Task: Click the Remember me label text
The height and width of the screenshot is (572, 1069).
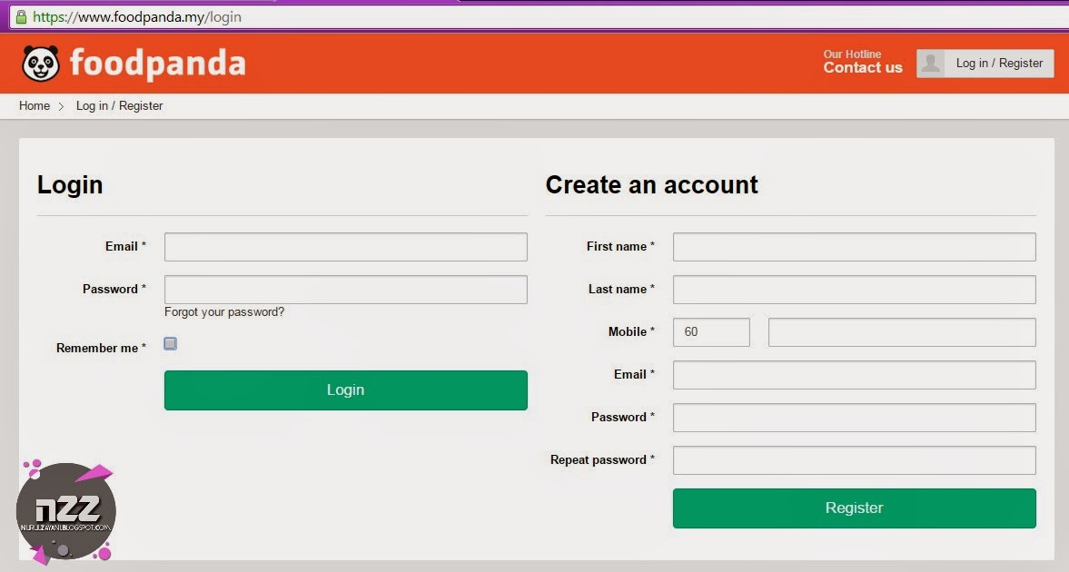Action: 101,348
